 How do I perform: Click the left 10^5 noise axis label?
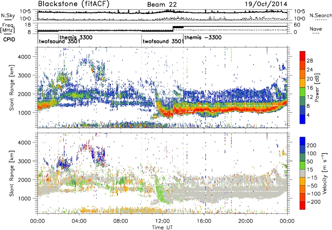(25, 12)
